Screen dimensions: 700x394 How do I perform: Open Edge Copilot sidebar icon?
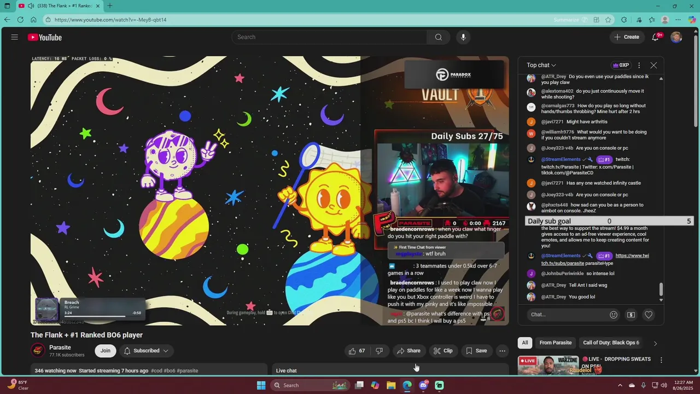click(x=692, y=20)
